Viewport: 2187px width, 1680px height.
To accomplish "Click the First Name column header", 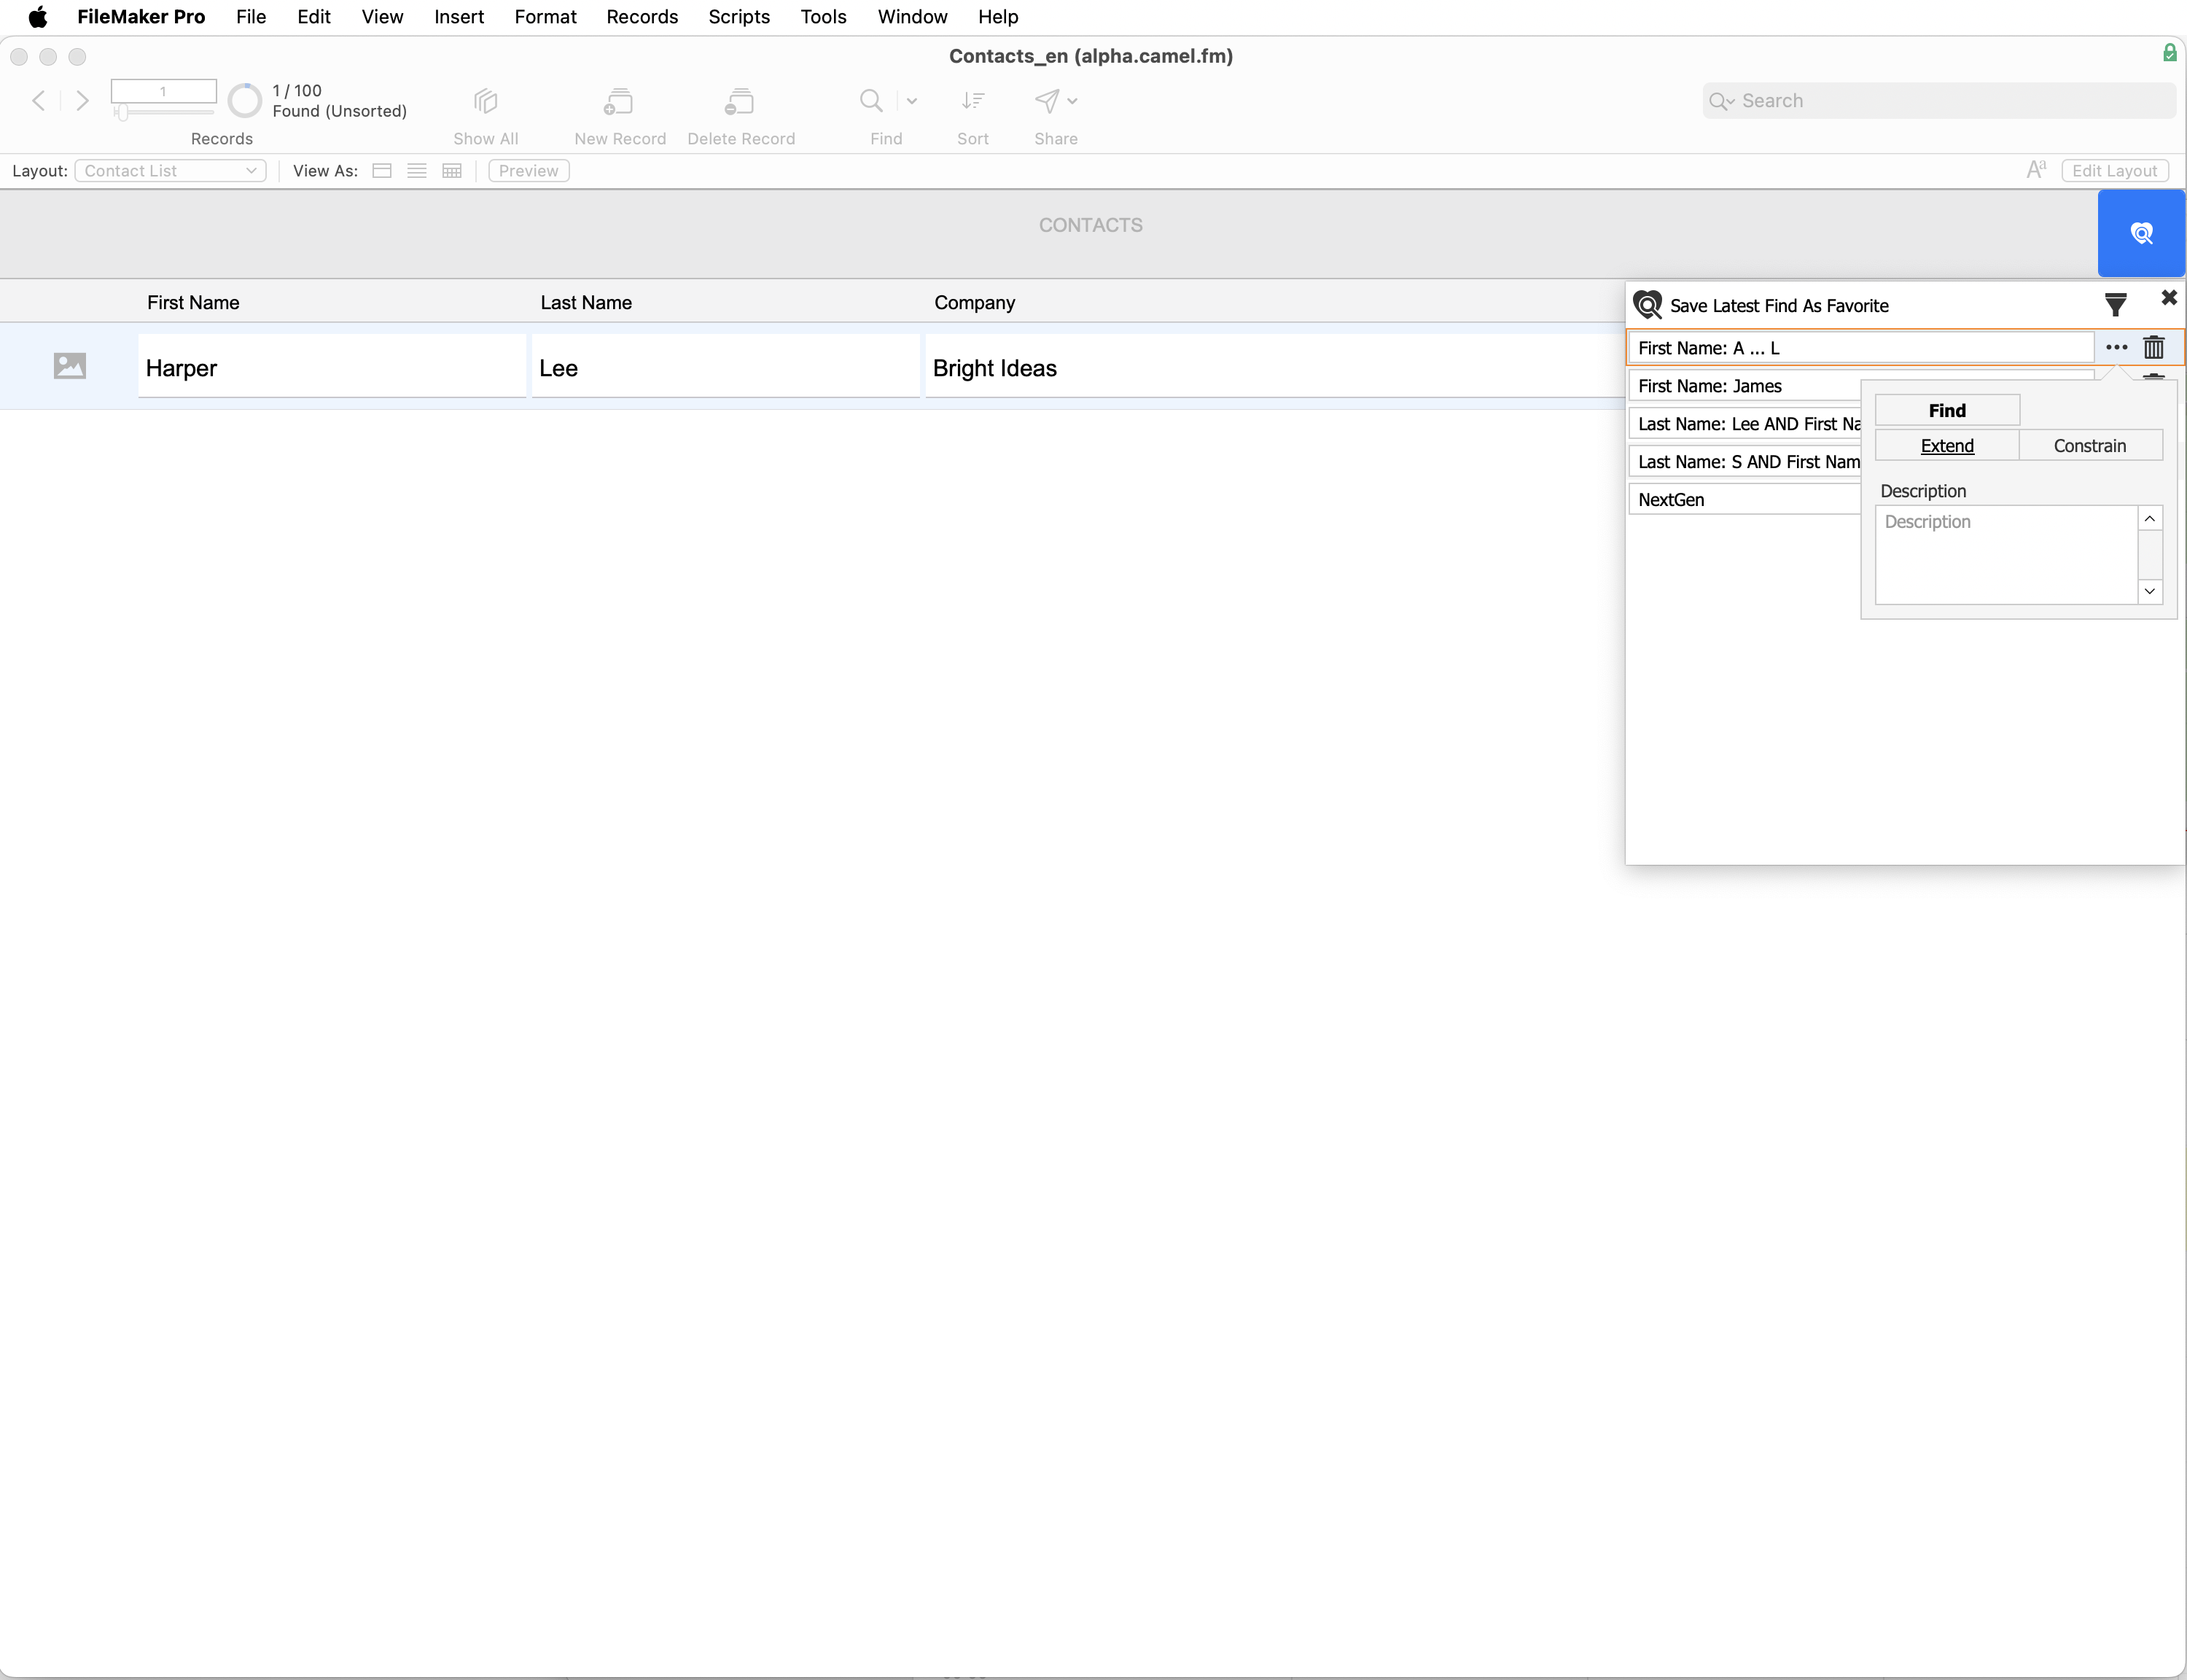I will [x=193, y=303].
